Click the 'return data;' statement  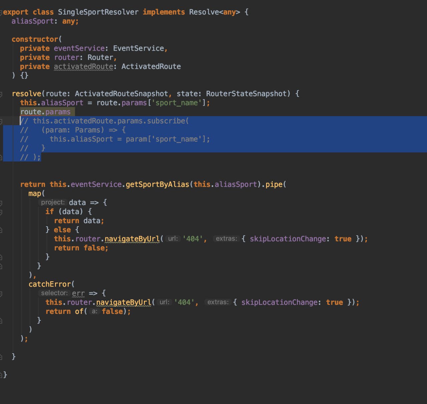79,221
